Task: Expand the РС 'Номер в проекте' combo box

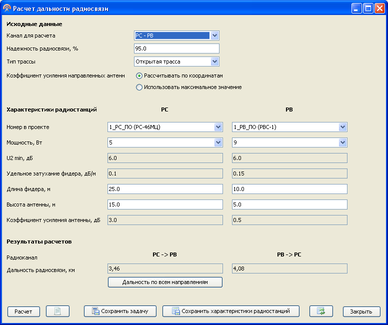Action: coord(218,127)
